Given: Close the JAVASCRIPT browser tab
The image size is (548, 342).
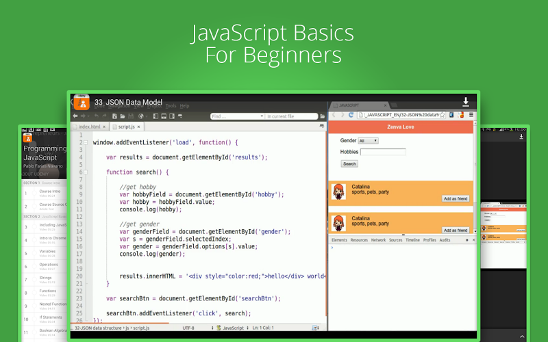Looking at the screenshot, I should click(386, 105).
